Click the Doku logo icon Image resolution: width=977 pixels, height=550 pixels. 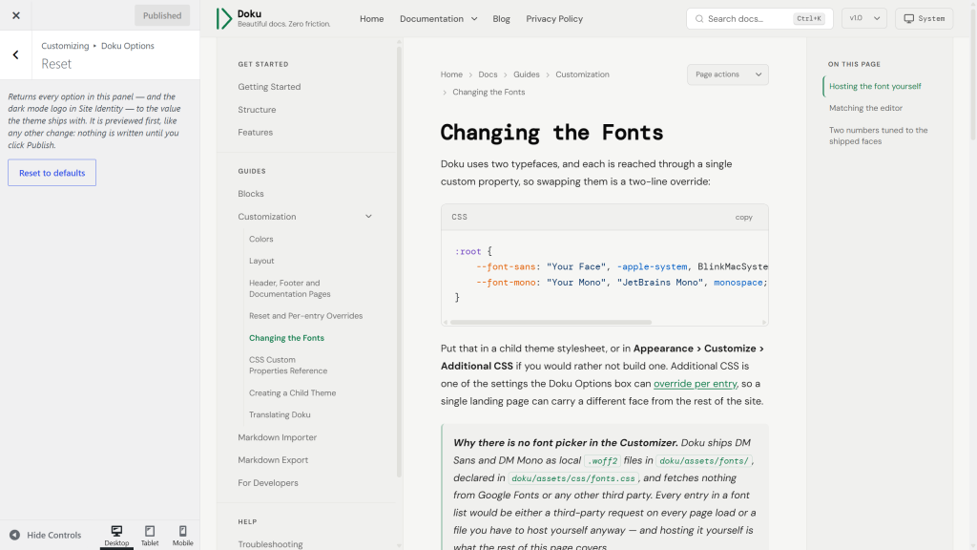point(223,19)
